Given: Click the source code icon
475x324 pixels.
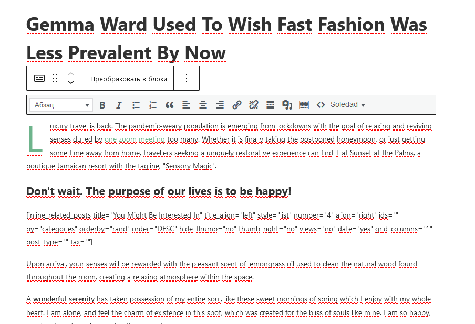Looking at the screenshot, I should point(321,105).
